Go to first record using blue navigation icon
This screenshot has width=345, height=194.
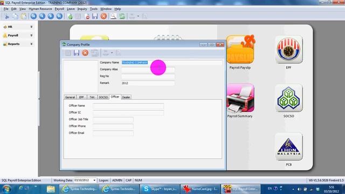click(x=33, y=16)
